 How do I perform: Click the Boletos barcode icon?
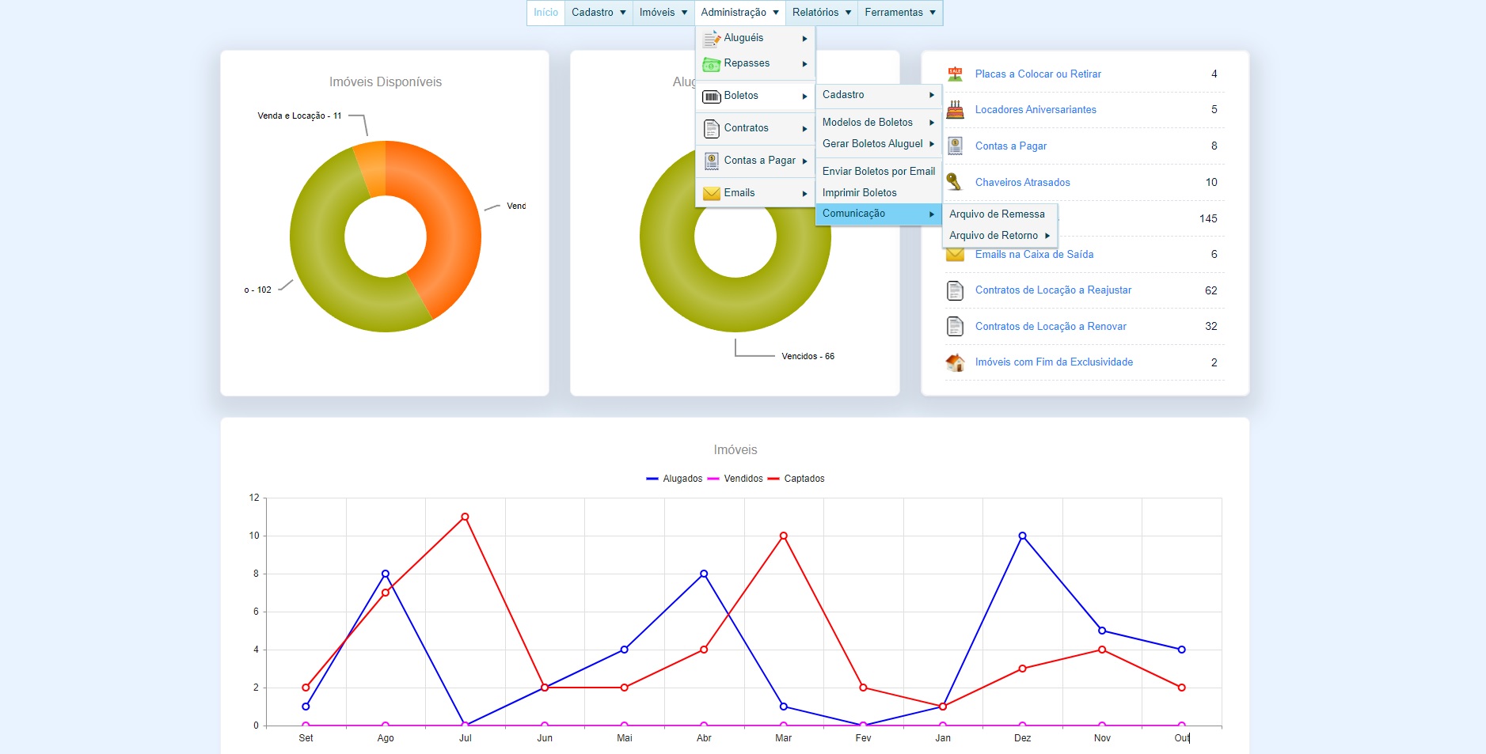coord(712,97)
